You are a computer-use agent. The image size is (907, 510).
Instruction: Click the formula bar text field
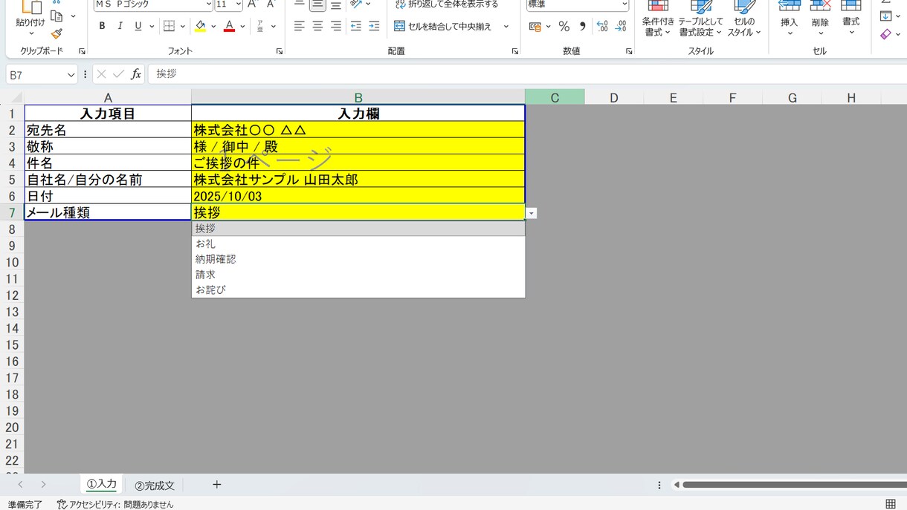coord(527,74)
